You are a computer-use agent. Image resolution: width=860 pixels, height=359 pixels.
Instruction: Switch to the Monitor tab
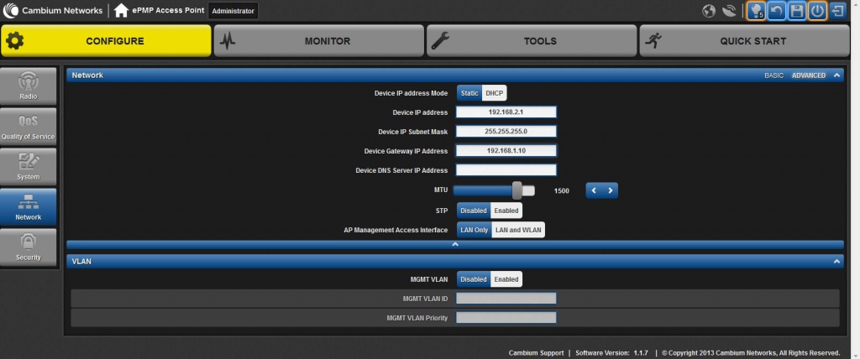[318, 41]
